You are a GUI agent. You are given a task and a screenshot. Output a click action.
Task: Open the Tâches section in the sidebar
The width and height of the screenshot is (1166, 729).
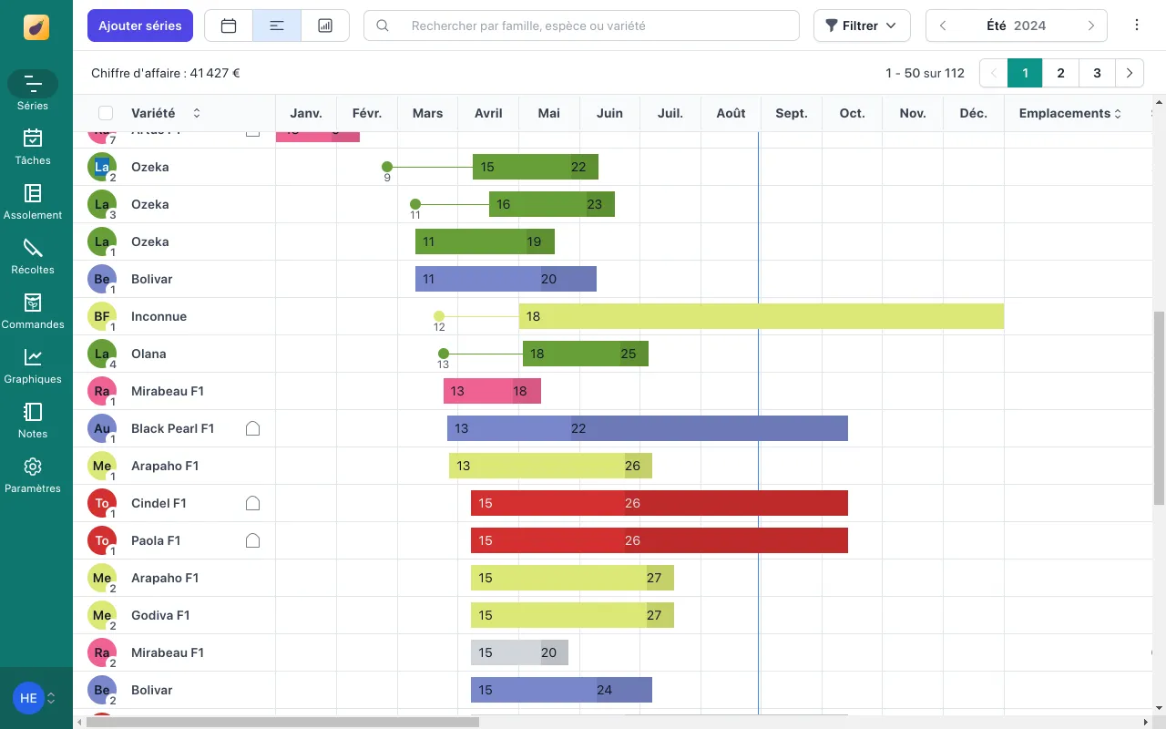tap(33, 147)
